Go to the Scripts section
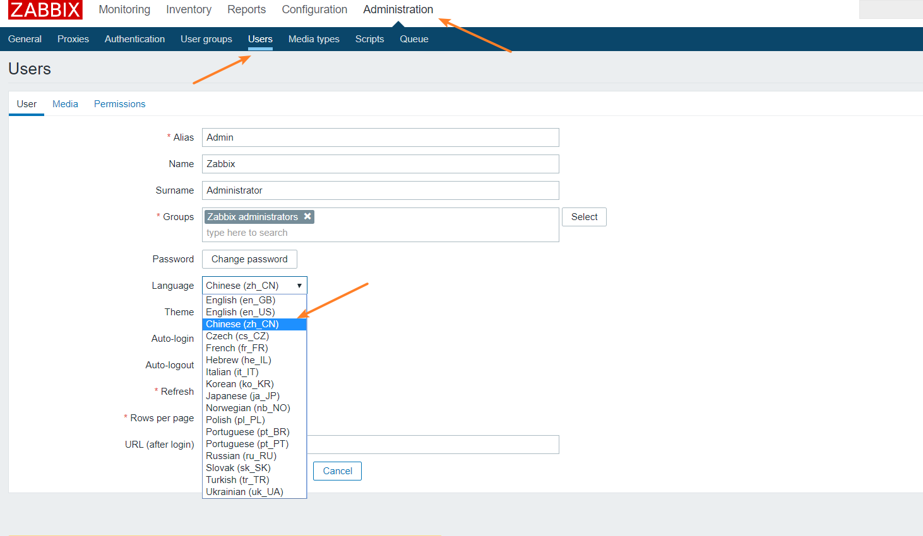The height and width of the screenshot is (536, 923). [x=369, y=38]
